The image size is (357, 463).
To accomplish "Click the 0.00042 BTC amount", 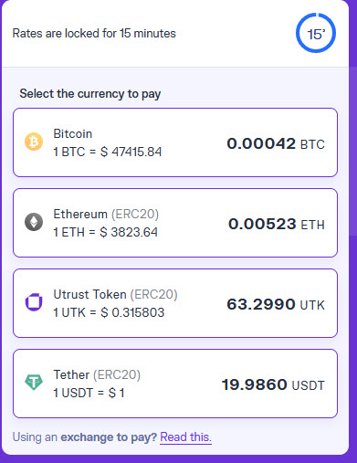I will click(x=276, y=143).
